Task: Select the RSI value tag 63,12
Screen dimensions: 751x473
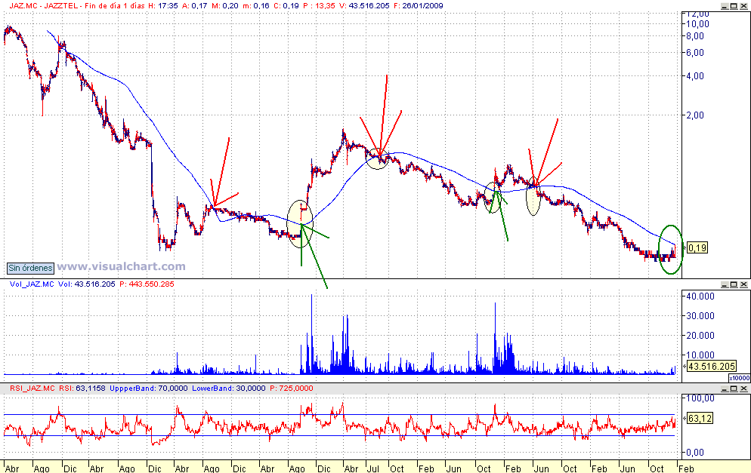Action: pos(700,419)
